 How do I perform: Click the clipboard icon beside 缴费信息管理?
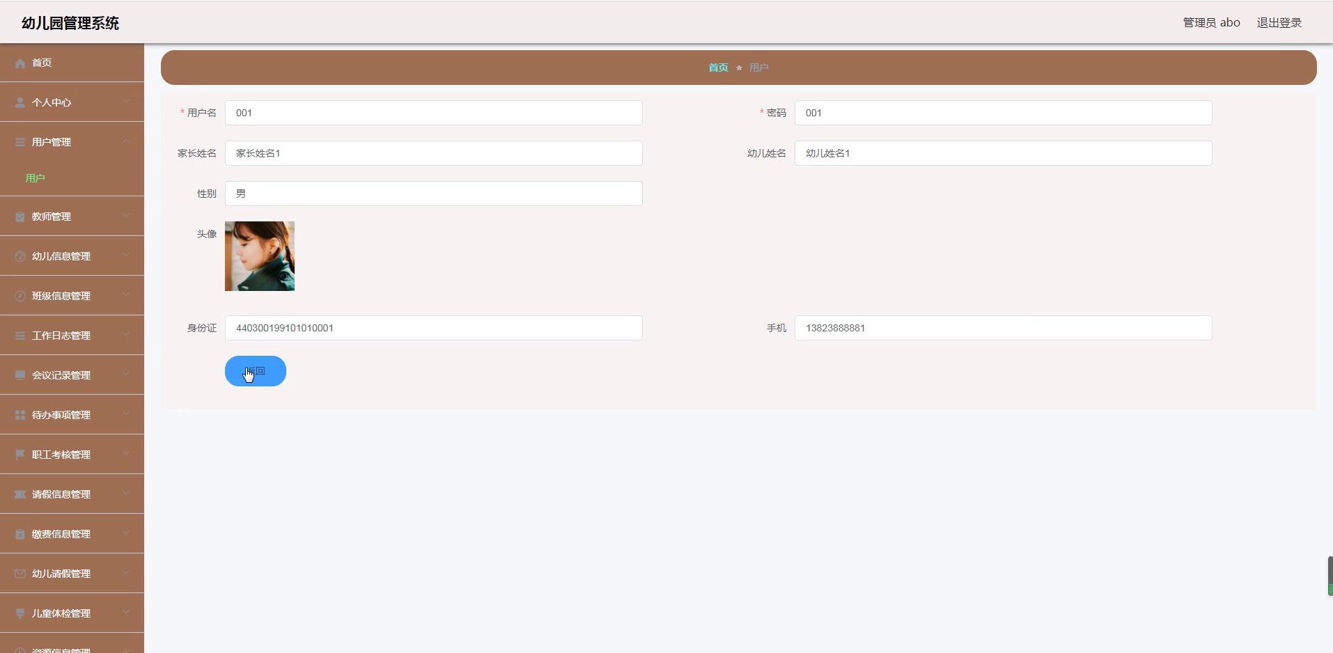pyautogui.click(x=20, y=535)
